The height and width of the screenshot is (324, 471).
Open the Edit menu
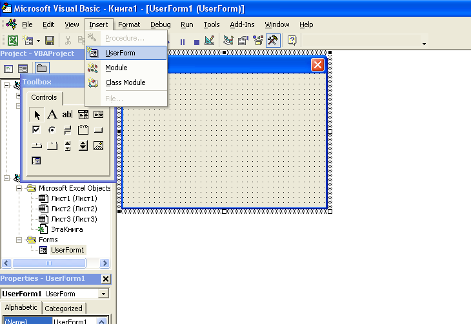click(48, 24)
